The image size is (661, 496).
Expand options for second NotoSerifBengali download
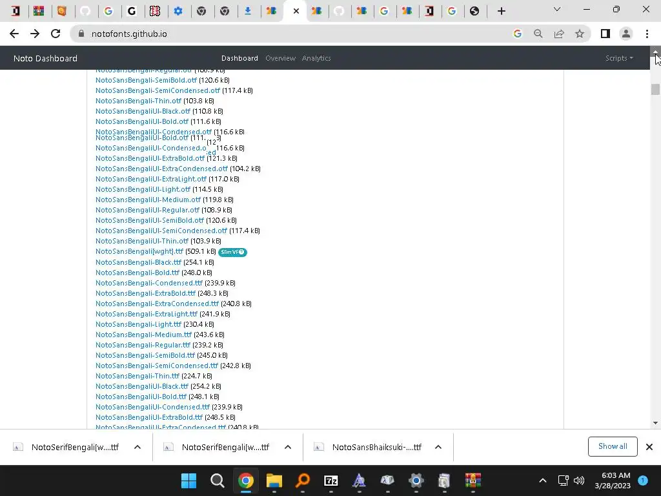tap(288, 447)
